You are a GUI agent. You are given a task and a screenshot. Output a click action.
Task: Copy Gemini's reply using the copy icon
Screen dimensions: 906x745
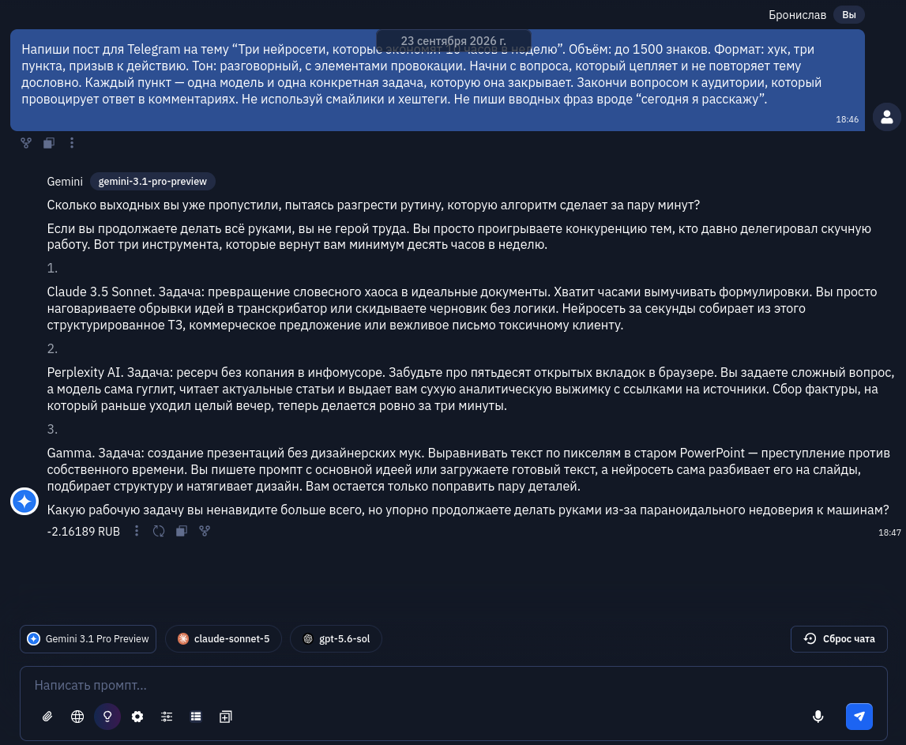coord(182,531)
